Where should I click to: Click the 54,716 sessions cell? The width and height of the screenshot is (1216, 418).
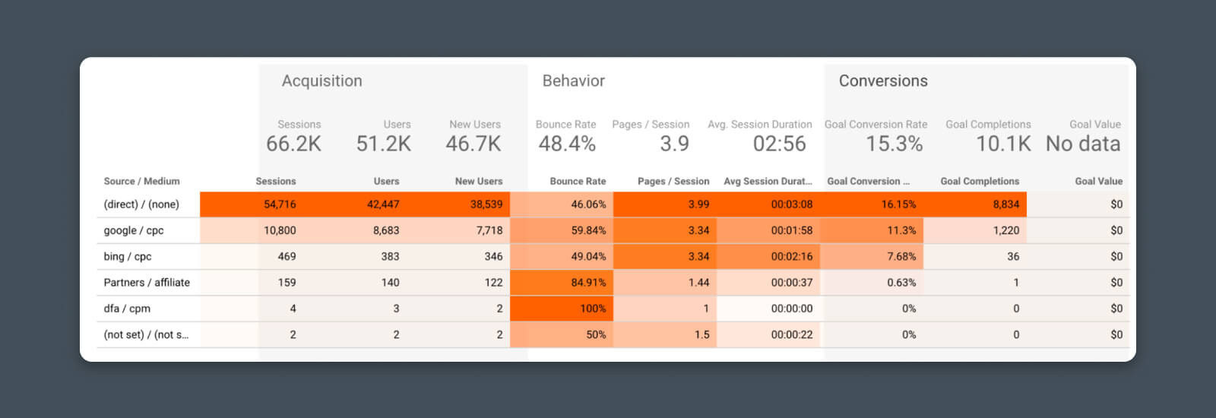coord(280,204)
